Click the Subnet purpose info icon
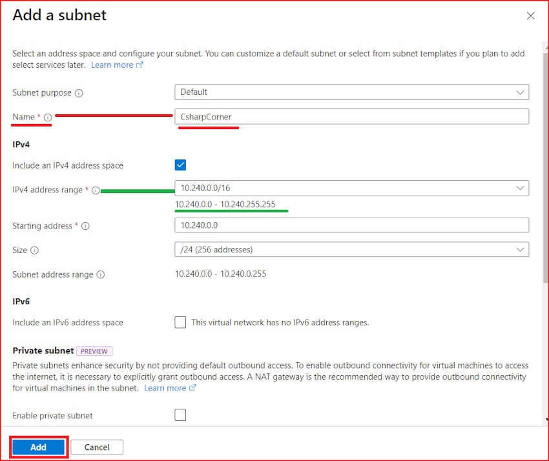549x461 pixels. click(x=79, y=93)
